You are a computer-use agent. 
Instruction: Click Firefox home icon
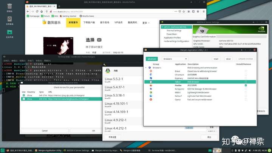pyautogui.click(x=42, y=11)
